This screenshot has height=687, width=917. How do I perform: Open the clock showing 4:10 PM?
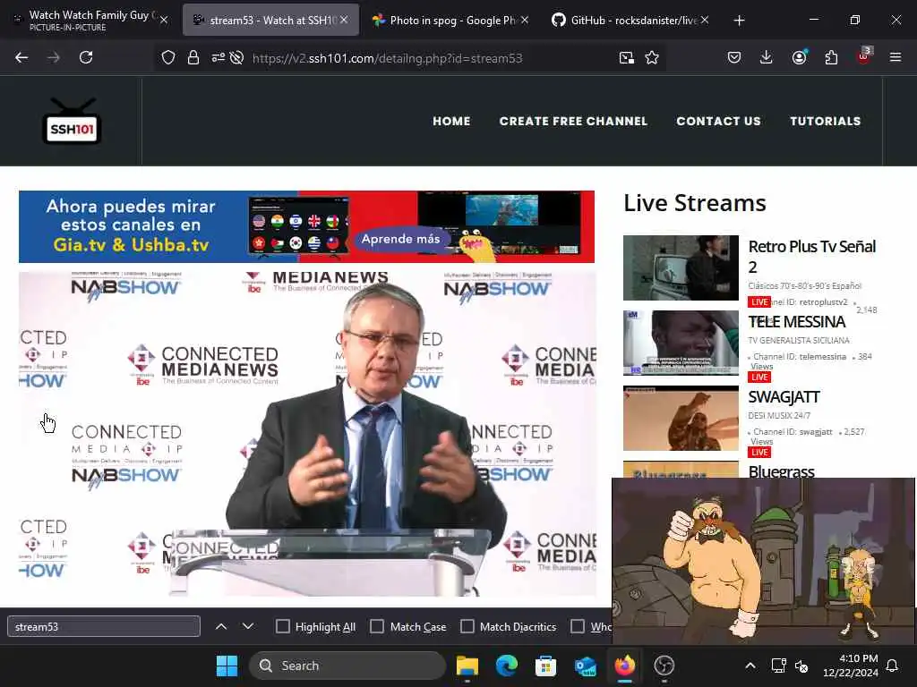[x=851, y=666]
